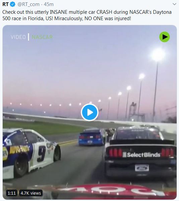Screen dimensions: 179x201
Task: Click the blue verified badge beside RT
Action: click(x=13, y=4)
